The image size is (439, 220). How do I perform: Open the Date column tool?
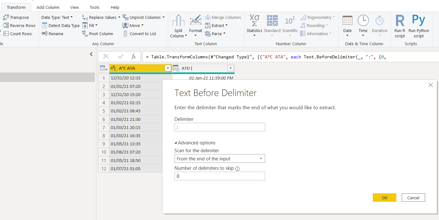(347, 26)
